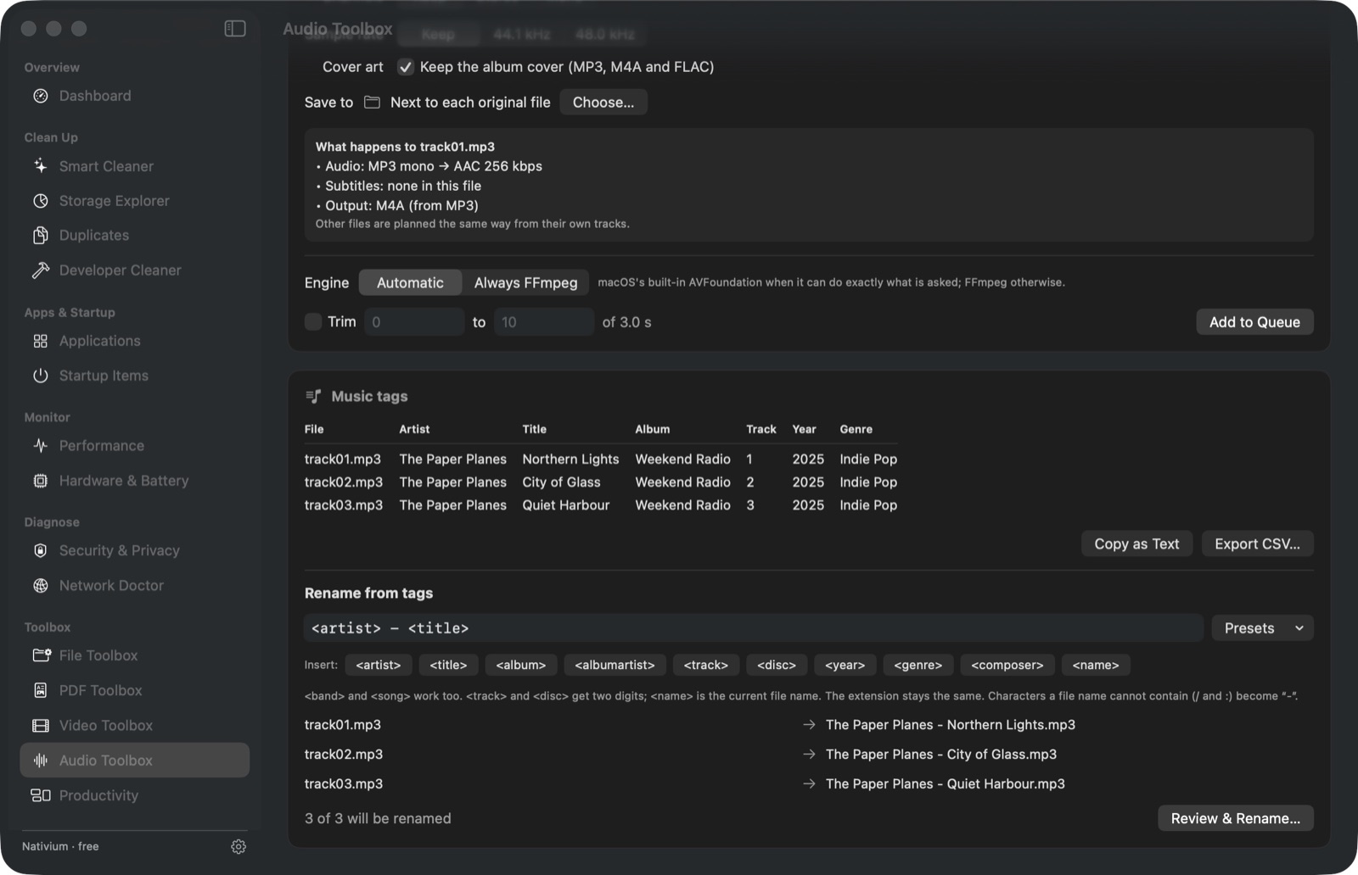Image resolution: width=1358 pixels, height=875 pixels.
Task: Click the rename pattern text field
Action: (754, 628)
